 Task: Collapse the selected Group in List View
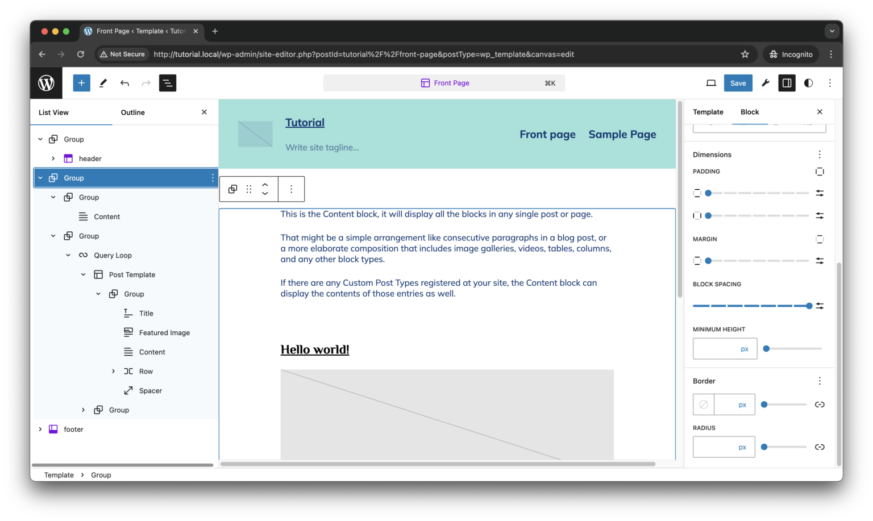tap(40, 177)
